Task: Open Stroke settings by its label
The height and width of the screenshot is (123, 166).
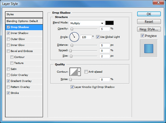Action: pyautogui.click(x=15, y=93)
